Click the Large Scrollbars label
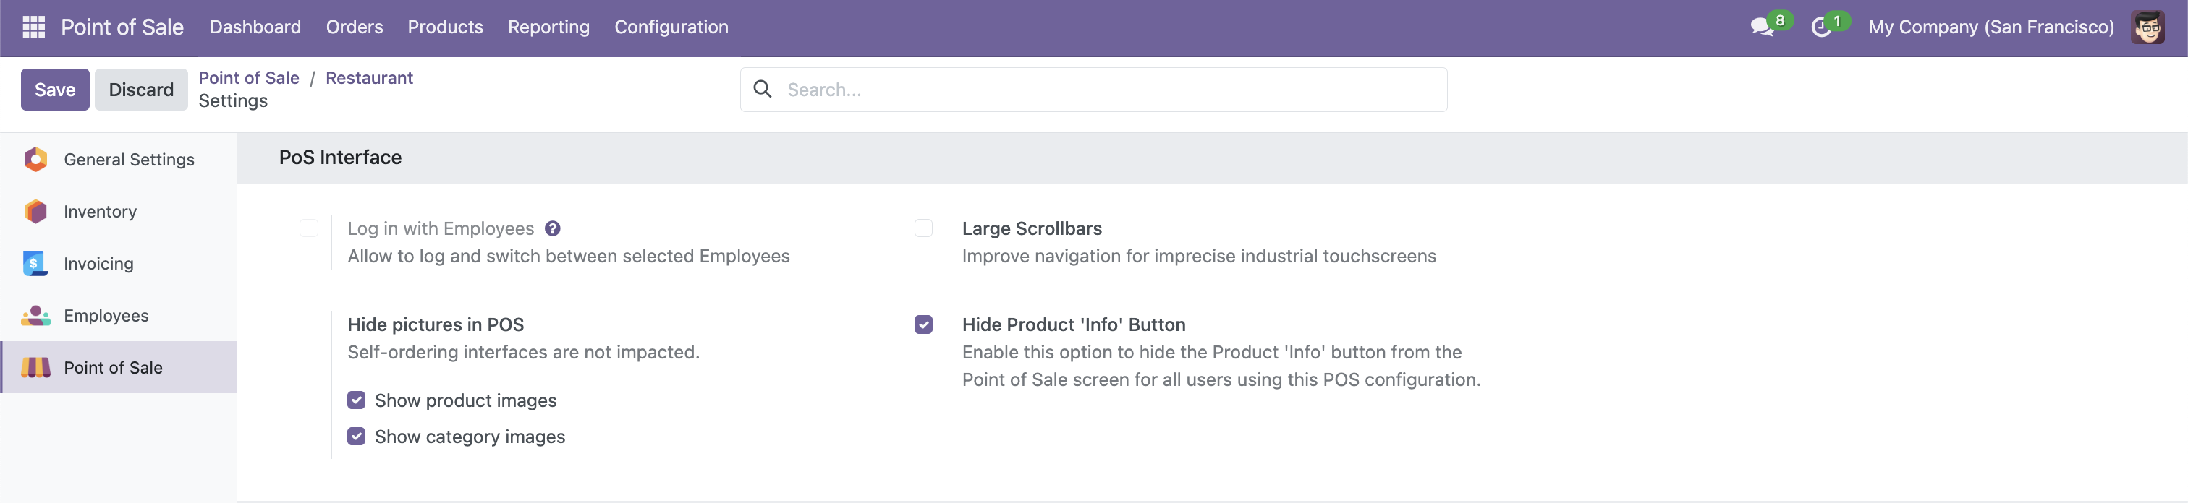The width and height of the screenshot is (2188, 503). tap(1032, 228)
